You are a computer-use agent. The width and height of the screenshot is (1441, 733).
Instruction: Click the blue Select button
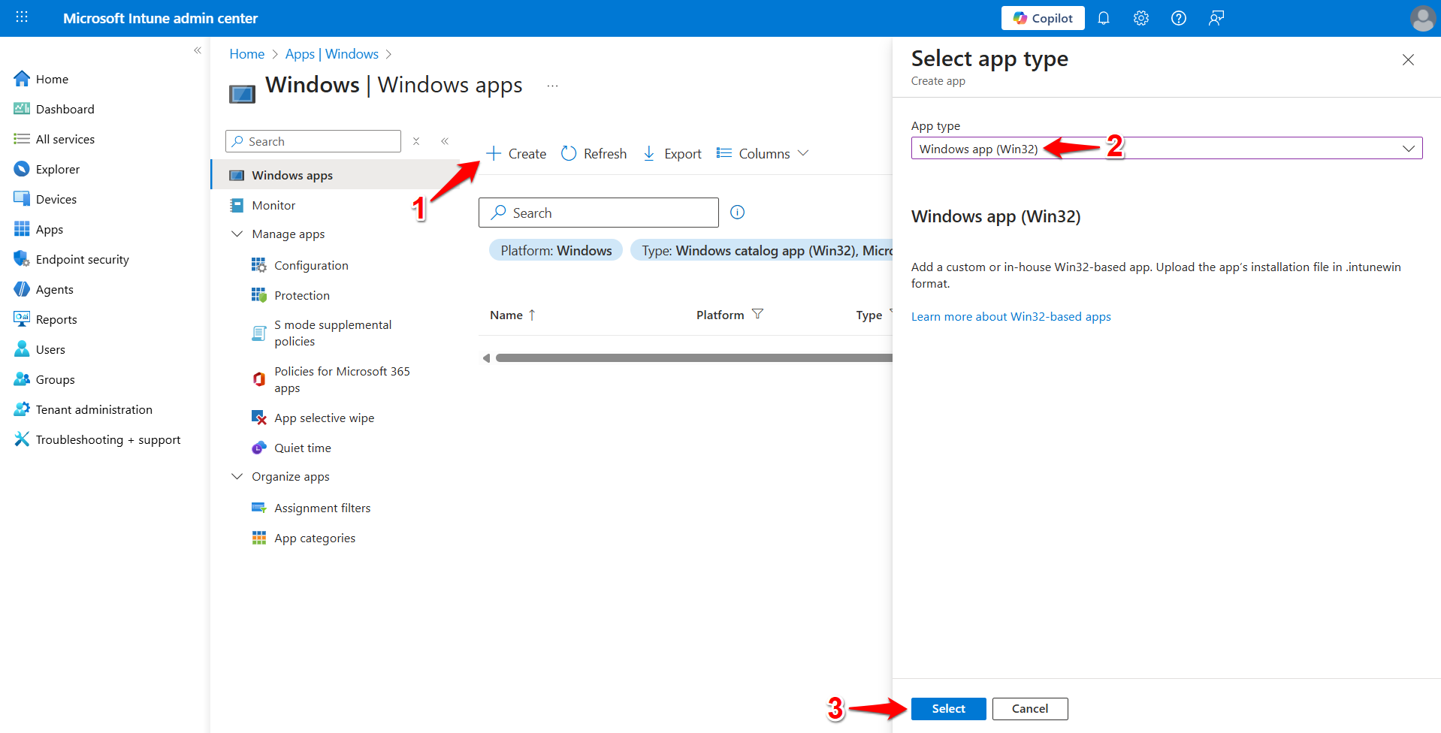click(x=949, y=709)
